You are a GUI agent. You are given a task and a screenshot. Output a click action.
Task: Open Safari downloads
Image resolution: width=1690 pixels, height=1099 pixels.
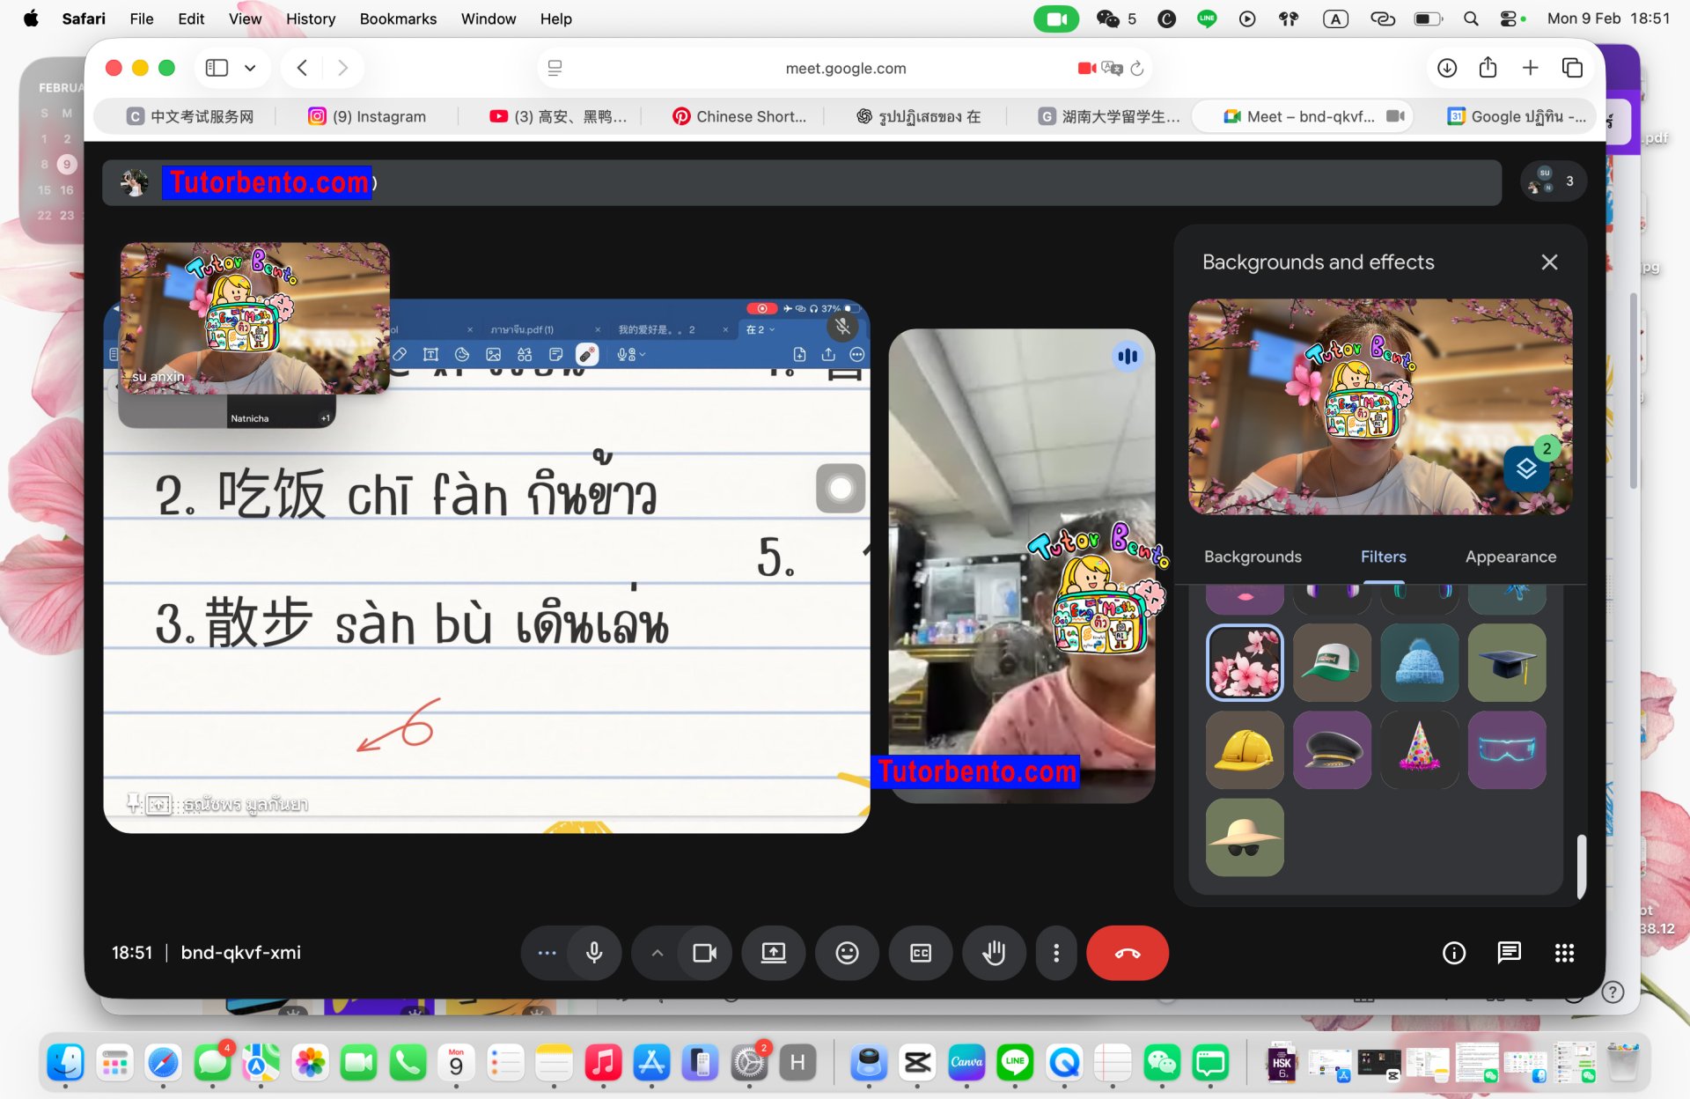click(1445, 68)
